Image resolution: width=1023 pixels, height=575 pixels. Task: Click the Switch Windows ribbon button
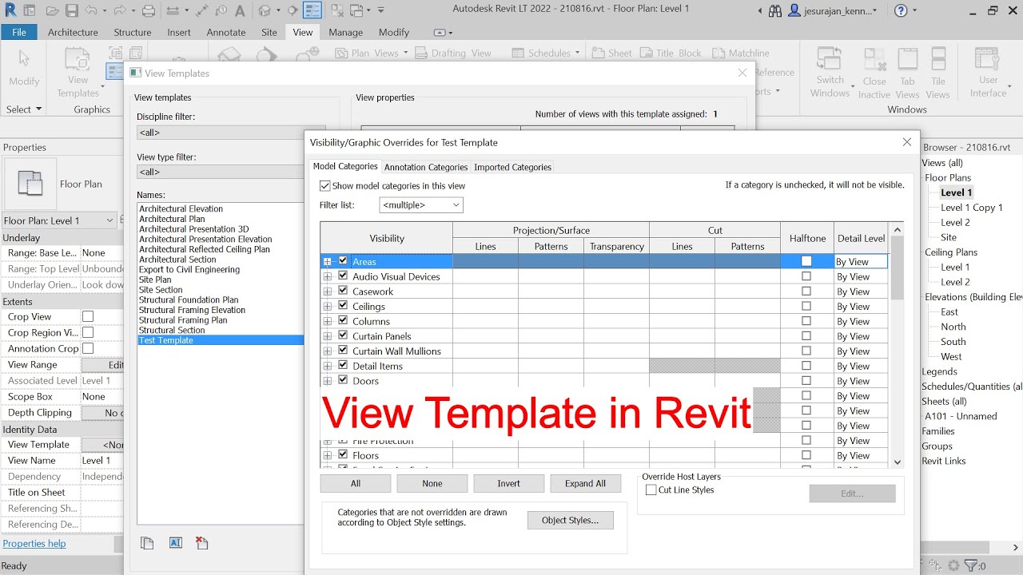(830, 73)
